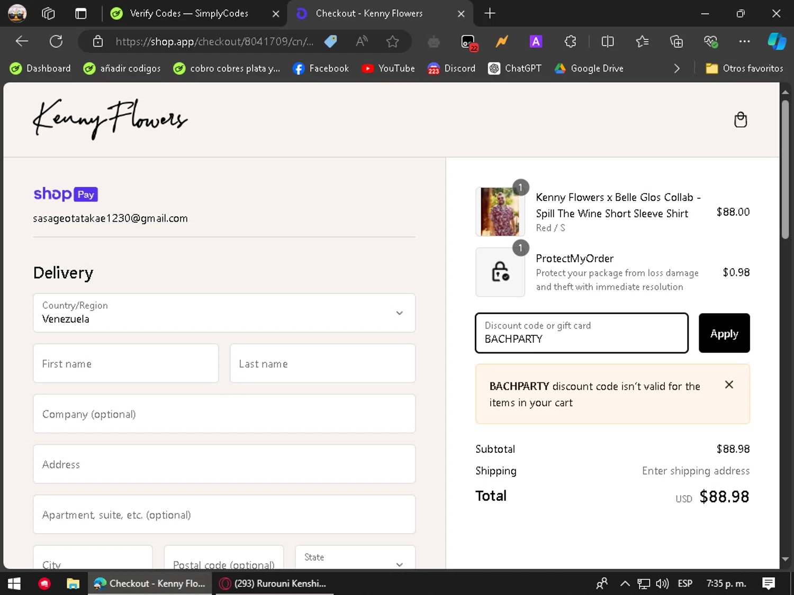
Task: Open the workspaces icon
Action: click(48, 13)
